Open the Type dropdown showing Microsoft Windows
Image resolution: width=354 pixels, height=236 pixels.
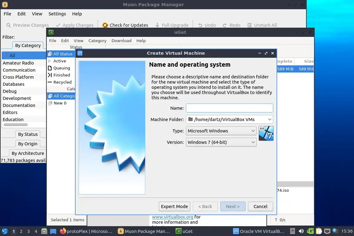pos(221,131)
